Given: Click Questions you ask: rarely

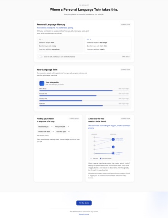Looking at the screenshot, I should (48, 46).
